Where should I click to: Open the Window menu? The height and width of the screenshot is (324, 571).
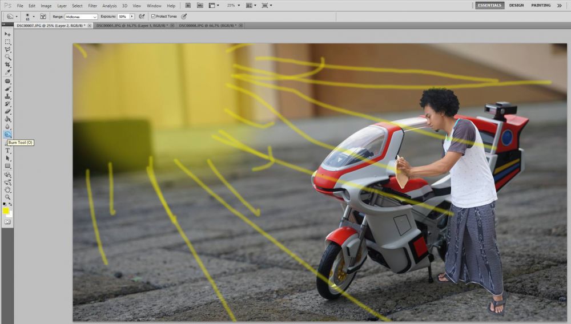pyautogui.click(x=154, y=6)
